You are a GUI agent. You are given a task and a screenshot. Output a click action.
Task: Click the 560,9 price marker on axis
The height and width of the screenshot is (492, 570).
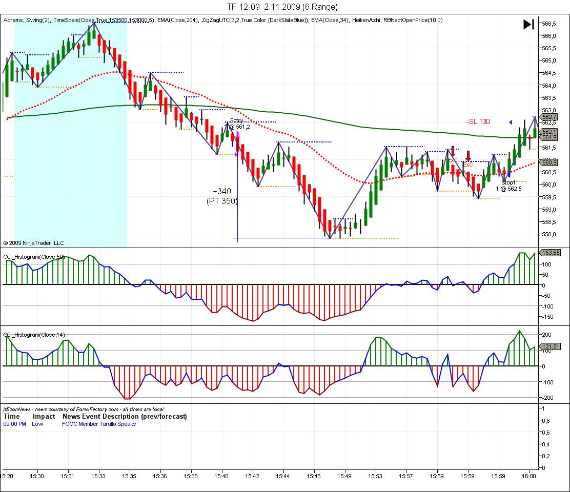click(549, 162)
